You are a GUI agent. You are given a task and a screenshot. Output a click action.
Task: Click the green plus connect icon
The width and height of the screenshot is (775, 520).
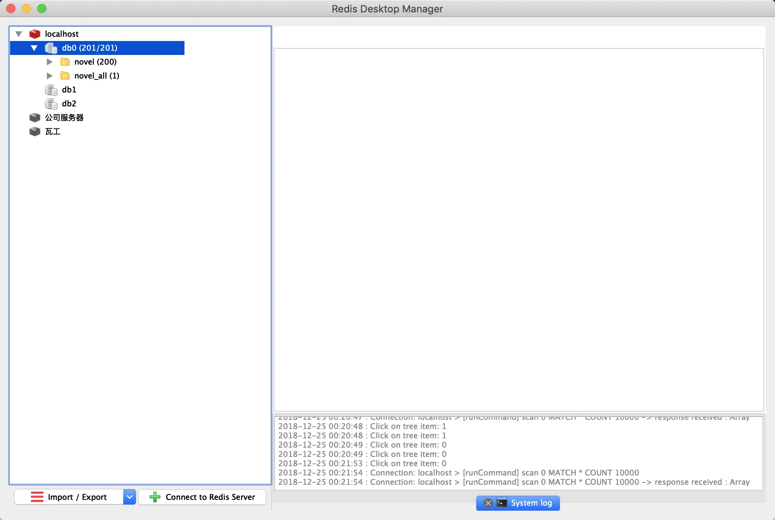pos(155,497)
